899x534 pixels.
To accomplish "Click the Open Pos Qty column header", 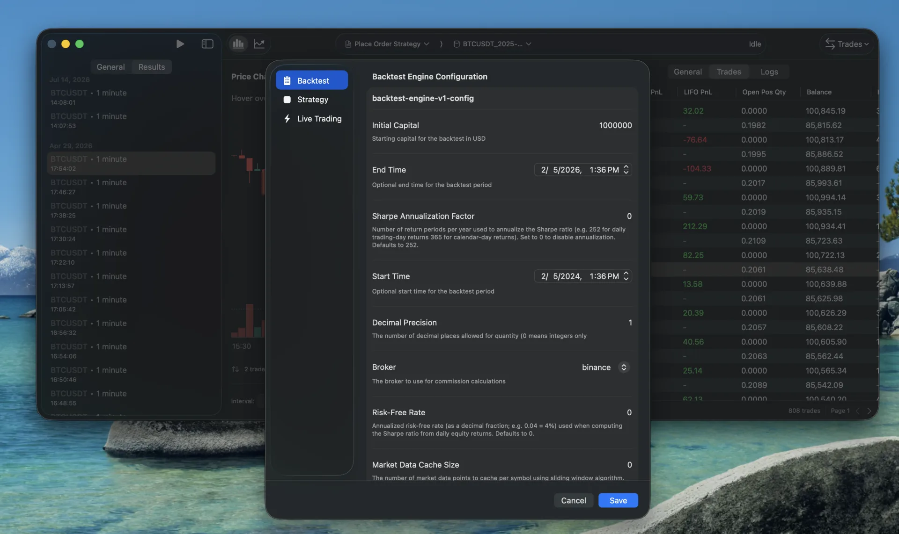I will (764, 92).
